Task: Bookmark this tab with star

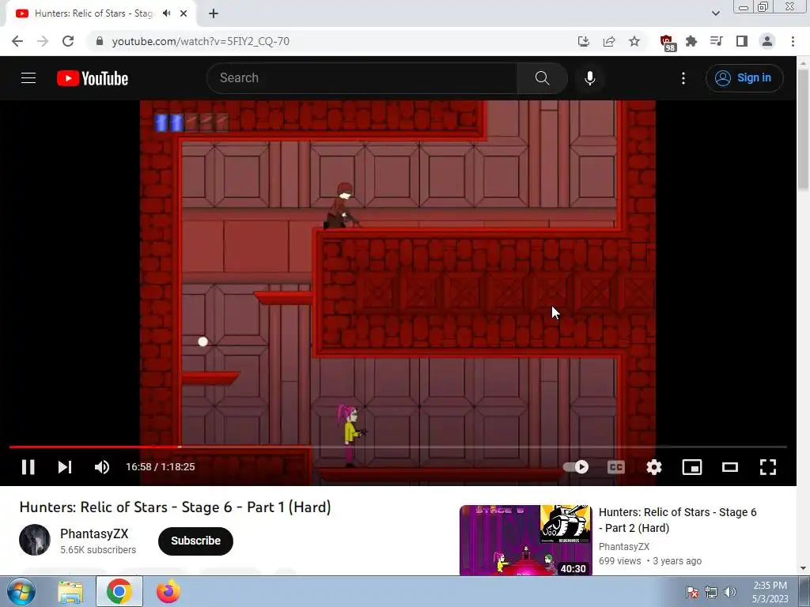Action: 634,41
